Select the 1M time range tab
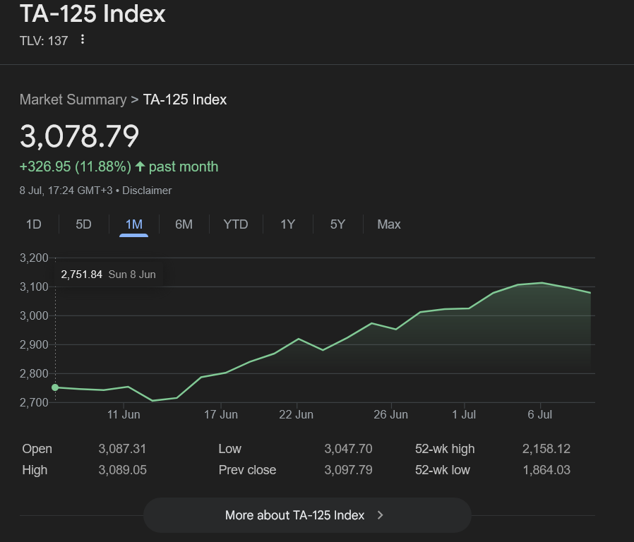 [134, 224]
